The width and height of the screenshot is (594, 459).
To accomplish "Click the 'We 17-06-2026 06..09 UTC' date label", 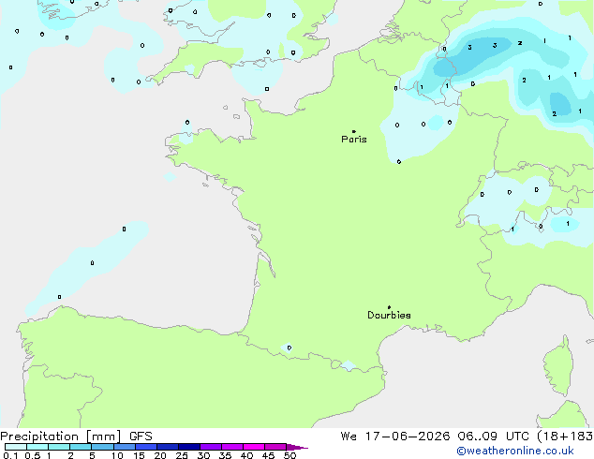I will pyautogui.click(x=434, y=437).
